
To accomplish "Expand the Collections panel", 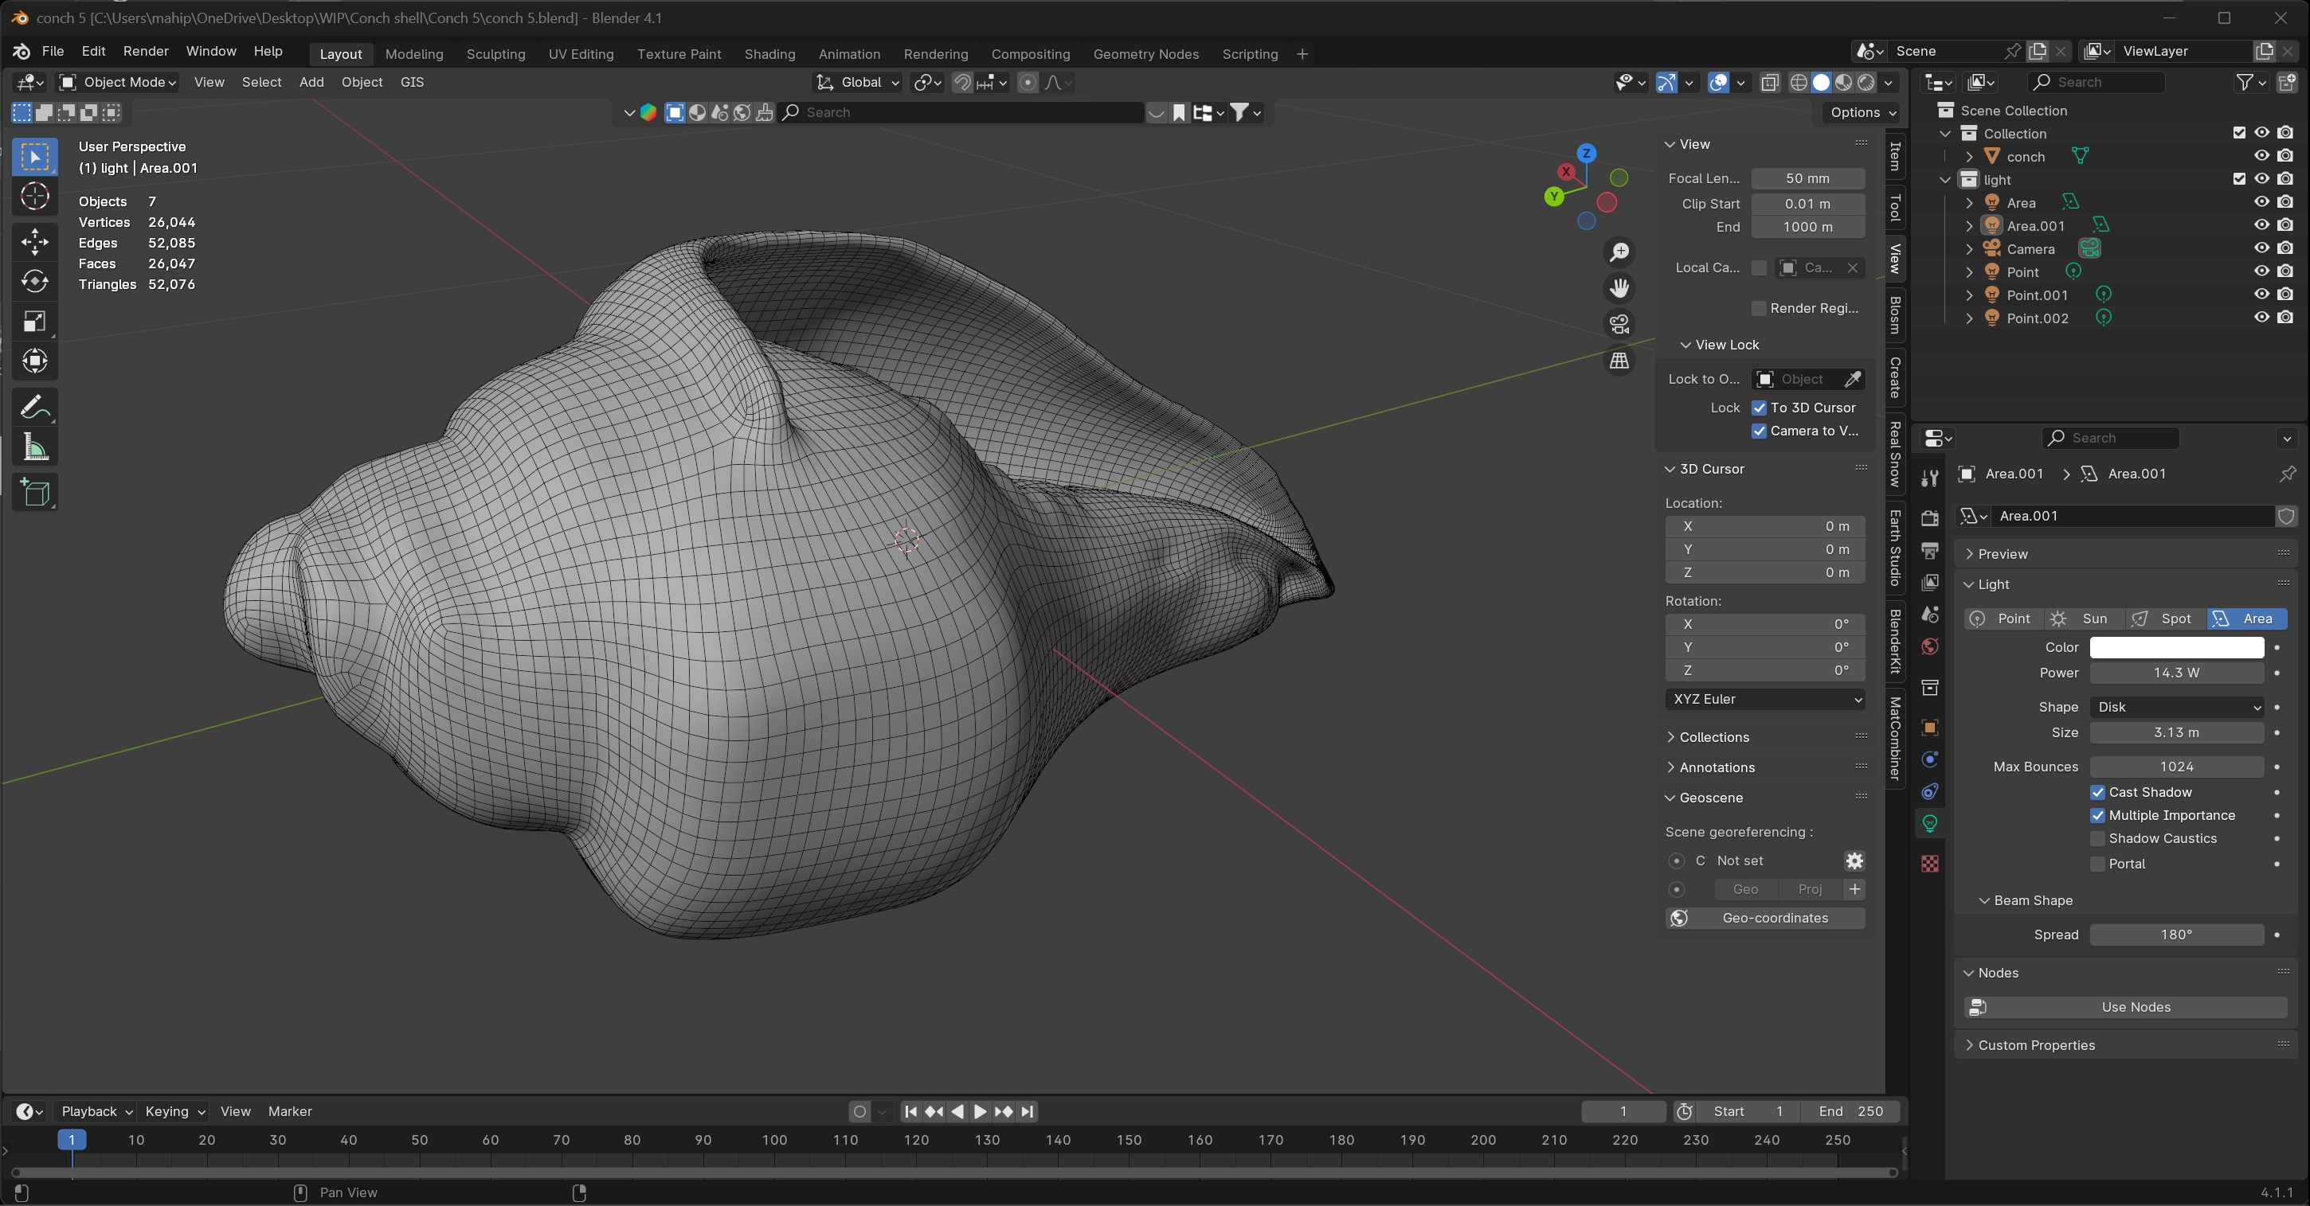I will [1713, 736].
